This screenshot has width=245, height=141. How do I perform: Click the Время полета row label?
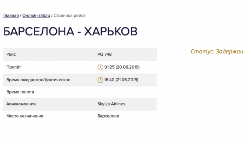20,92
